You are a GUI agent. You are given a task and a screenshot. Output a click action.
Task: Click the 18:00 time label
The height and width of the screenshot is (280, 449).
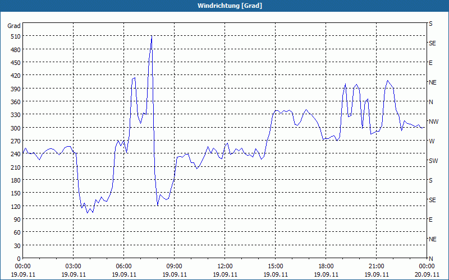(x=326, y=267)
